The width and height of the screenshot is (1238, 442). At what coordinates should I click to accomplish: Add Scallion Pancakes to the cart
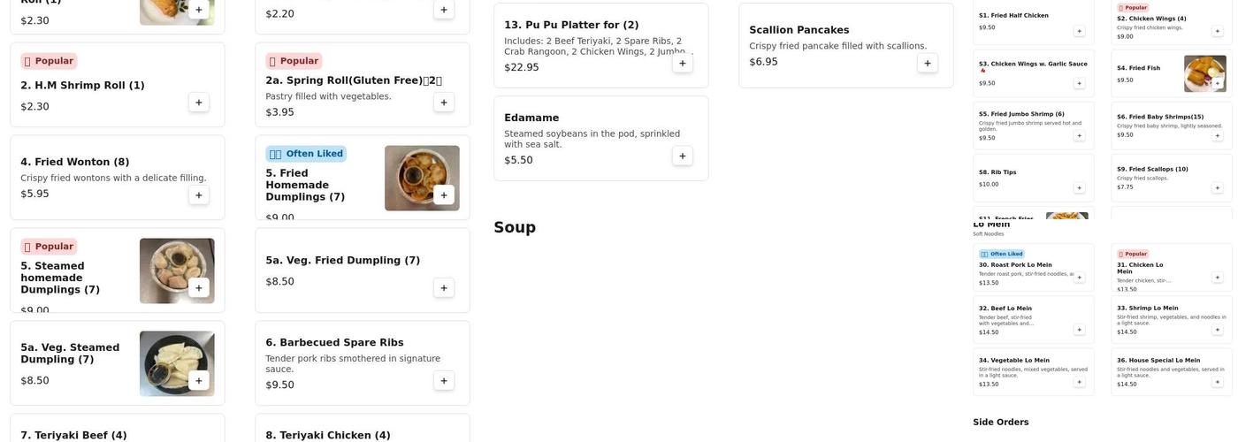click(928, 63)
